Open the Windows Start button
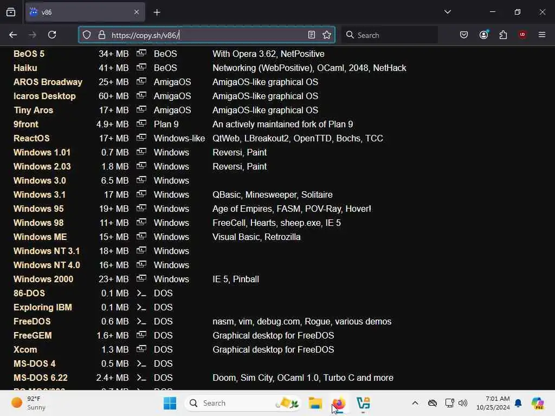The height and width of the screenshot is (416, 555). 170,403
